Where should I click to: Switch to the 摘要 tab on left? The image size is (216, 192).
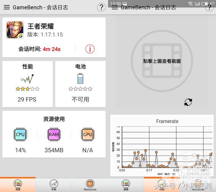18,185
